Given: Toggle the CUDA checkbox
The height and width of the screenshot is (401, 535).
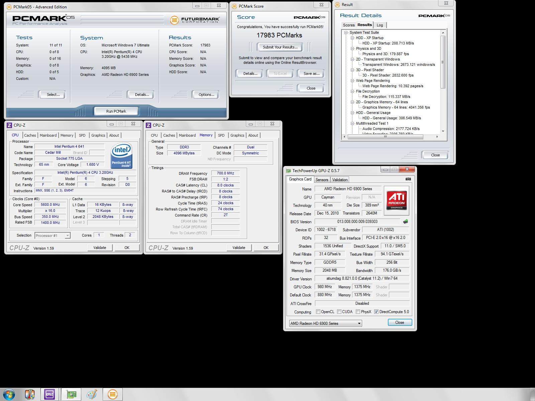Looking at the screenshot, I should [339, 312].
